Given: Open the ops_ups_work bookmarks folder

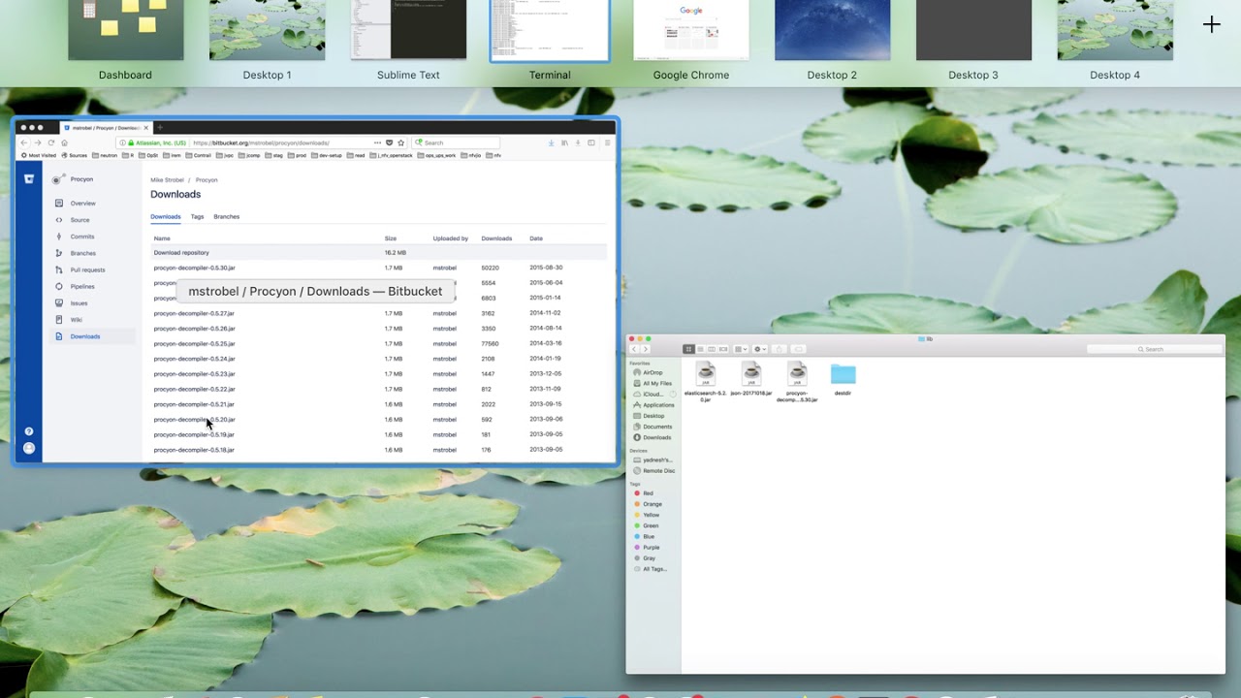Looking at the screenshot, I should click(x=437, y=155).
